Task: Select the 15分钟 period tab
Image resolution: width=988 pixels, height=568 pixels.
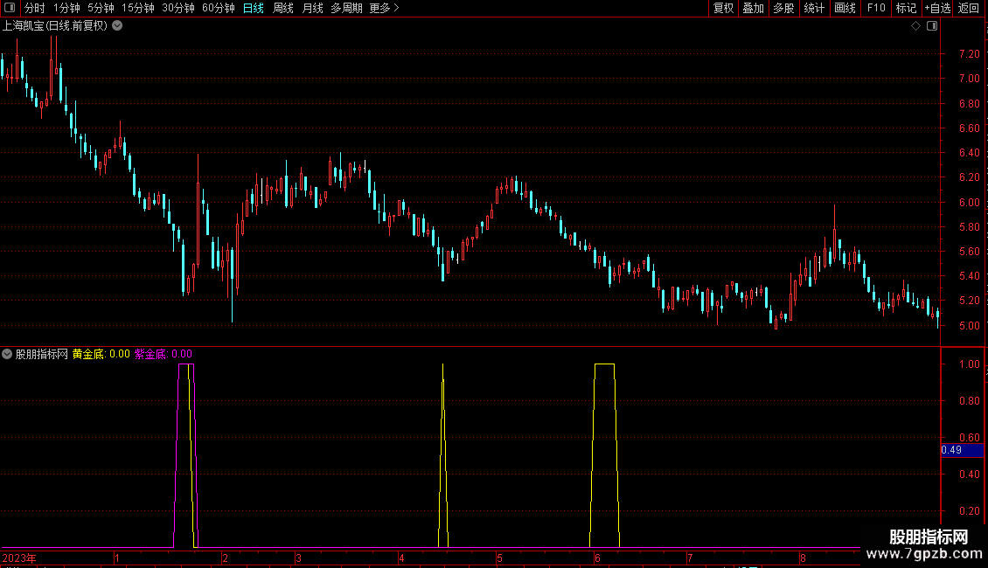Action: pos(138,8)
